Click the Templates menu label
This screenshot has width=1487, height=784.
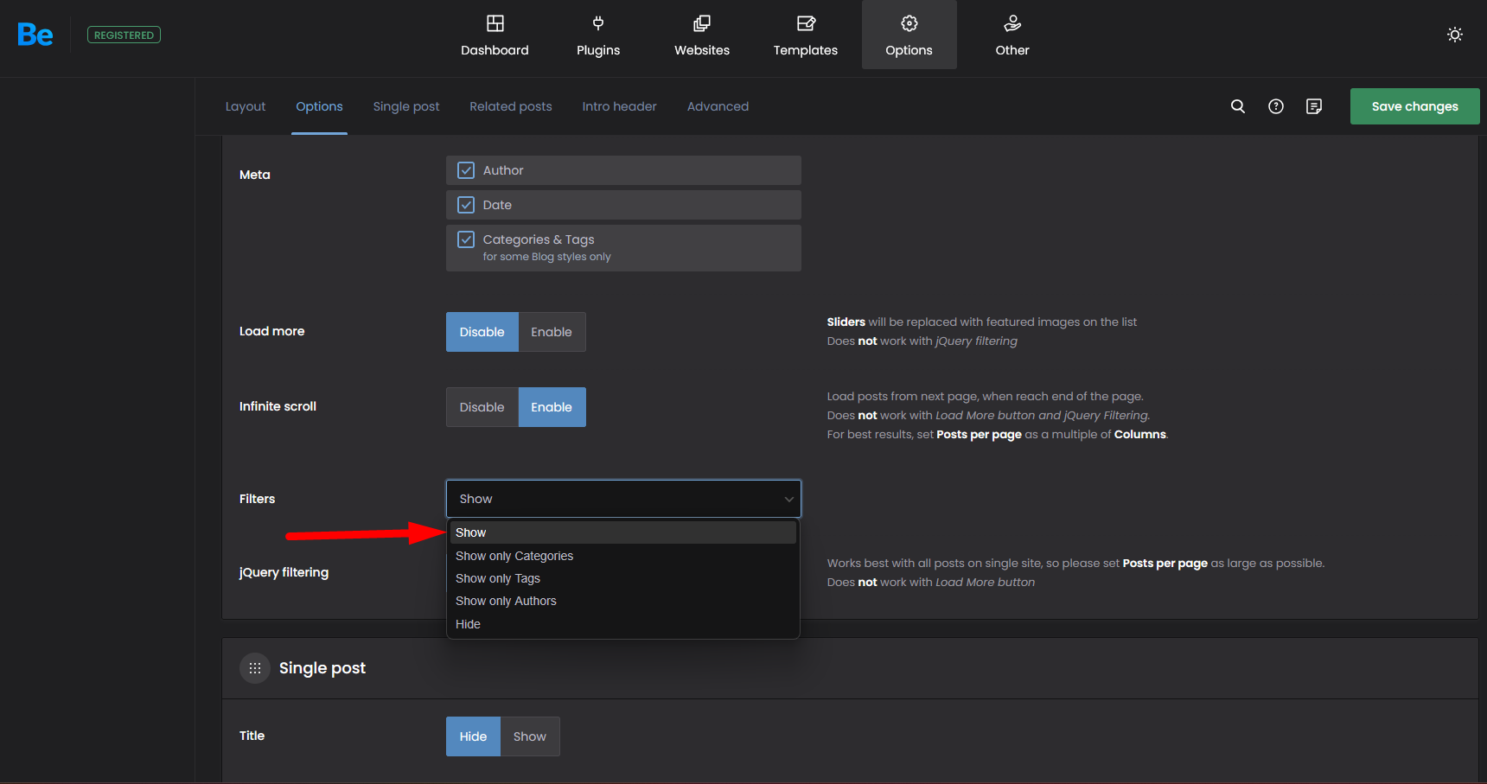click(x=806, y=50)
